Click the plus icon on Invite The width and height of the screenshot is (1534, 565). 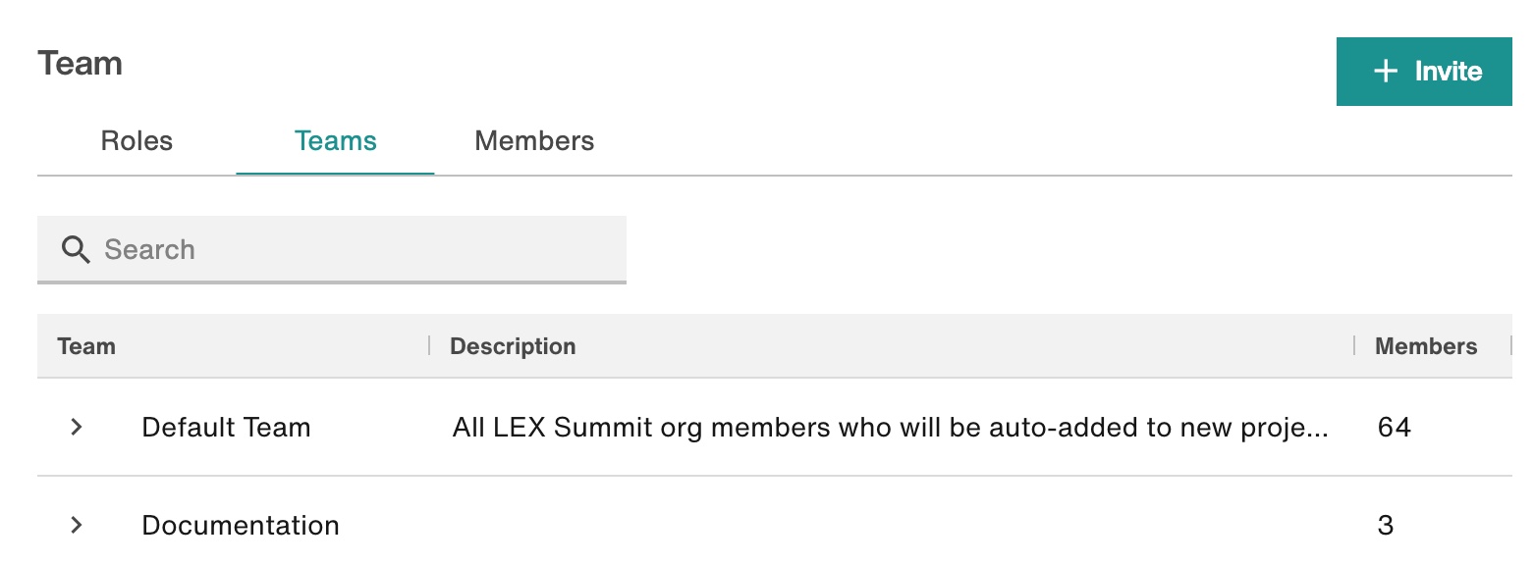(1385, 72)
